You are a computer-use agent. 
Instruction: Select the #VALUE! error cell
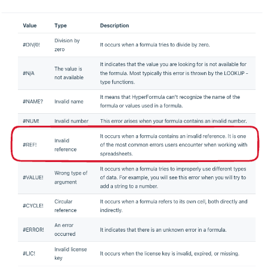pyautogui.click(x=33, y=178)
